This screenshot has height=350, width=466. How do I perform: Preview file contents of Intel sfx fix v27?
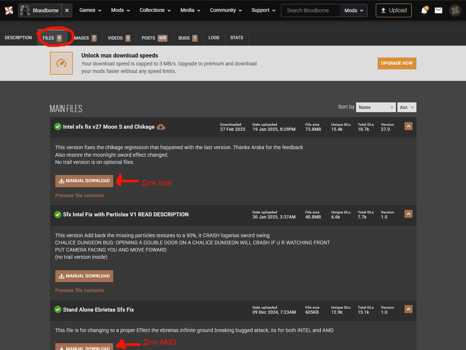(x=80, y=195)
